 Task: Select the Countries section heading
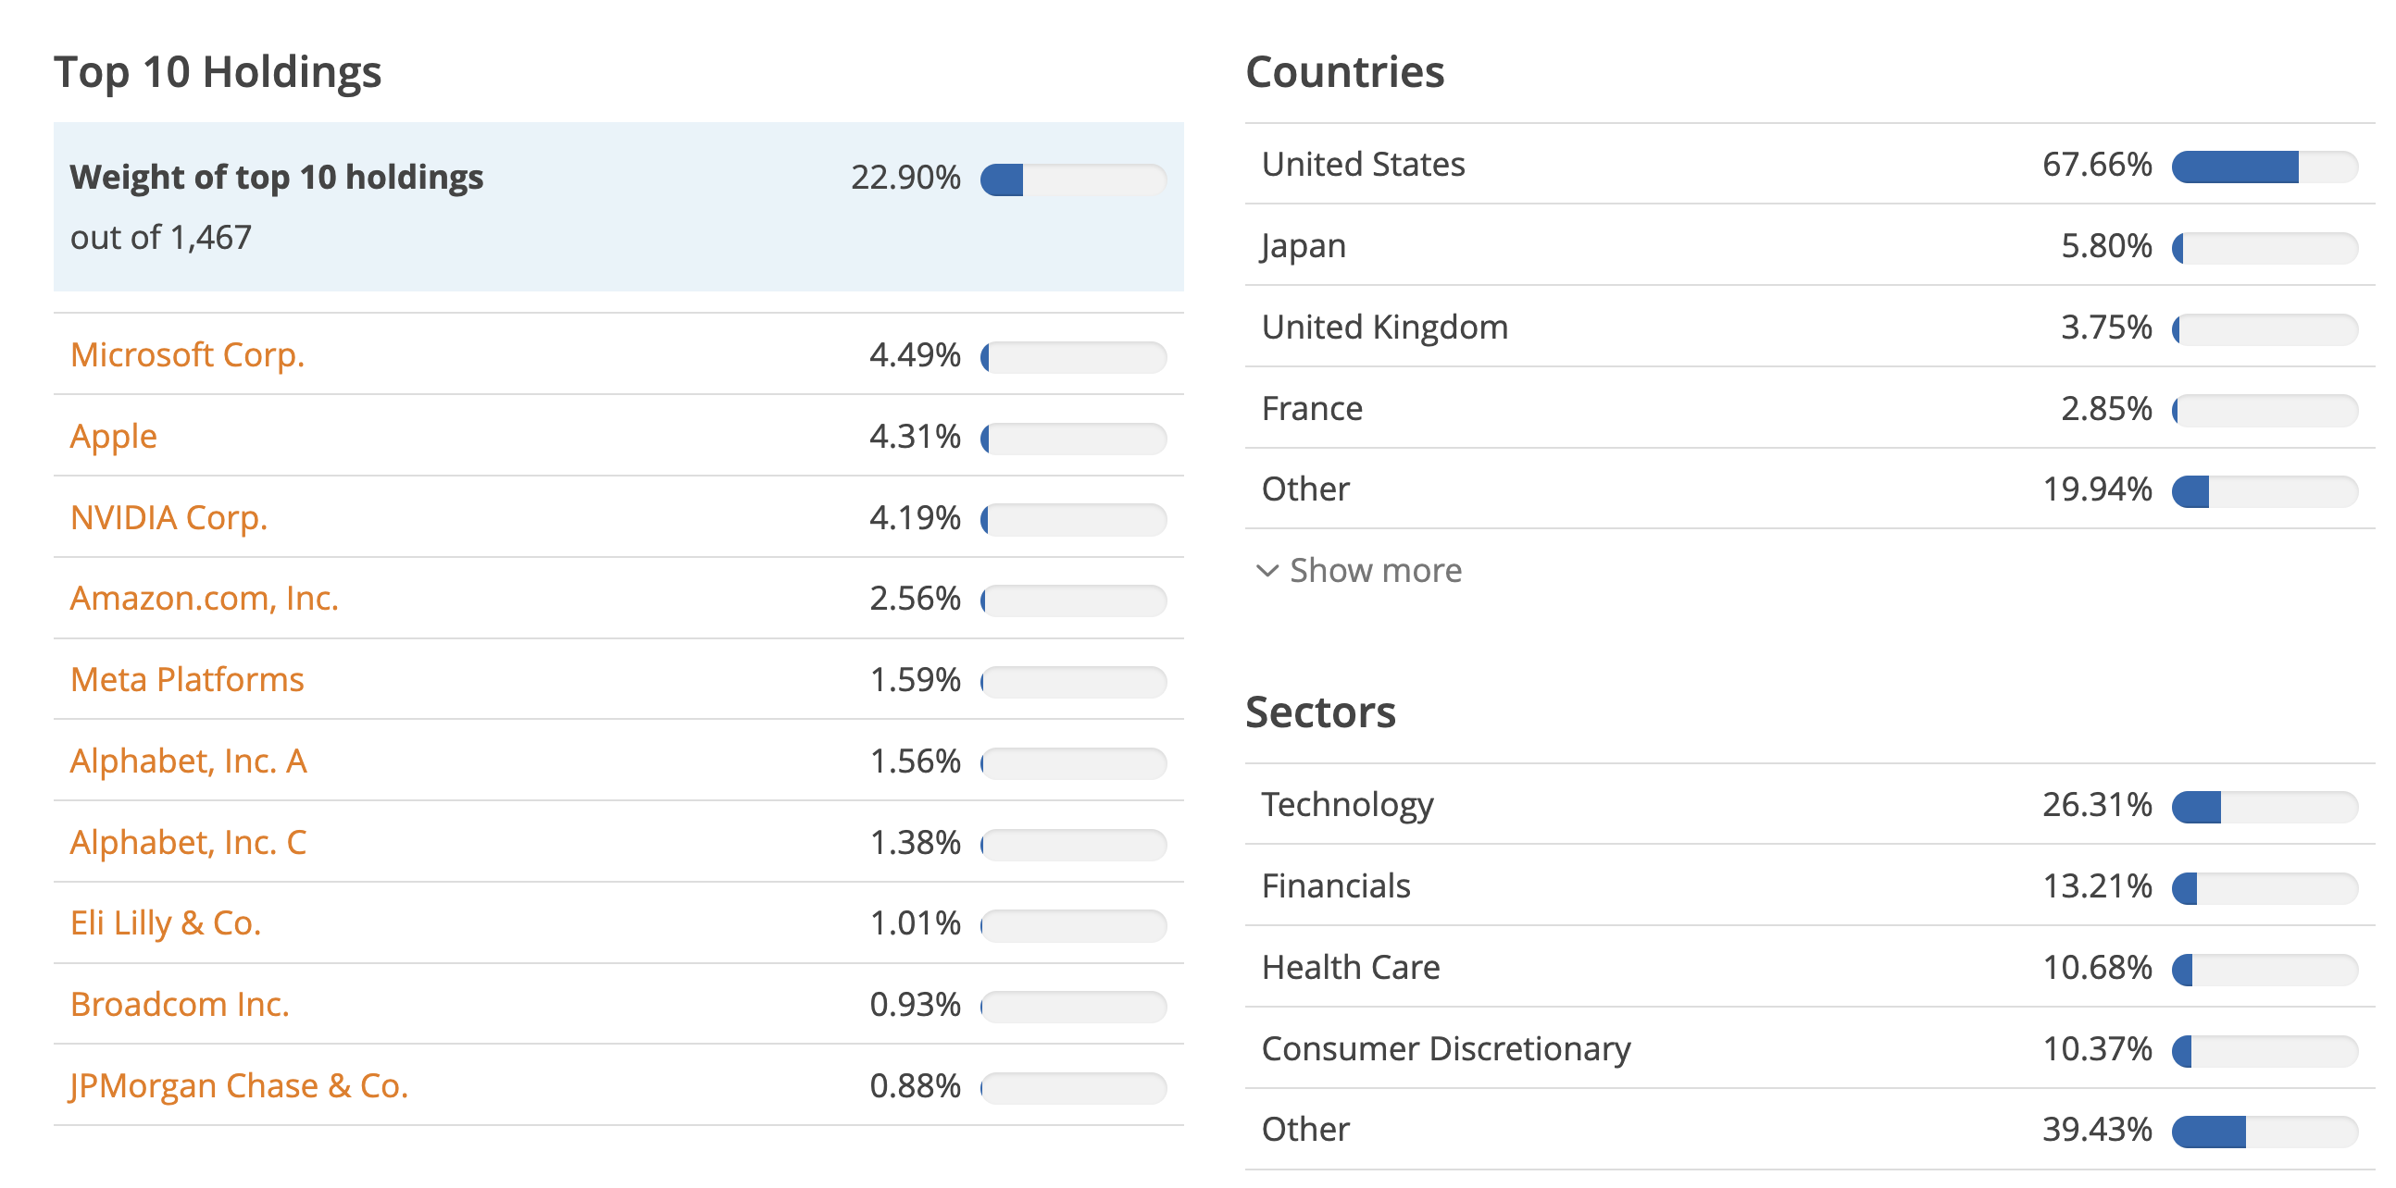(x=1345, y=71)
